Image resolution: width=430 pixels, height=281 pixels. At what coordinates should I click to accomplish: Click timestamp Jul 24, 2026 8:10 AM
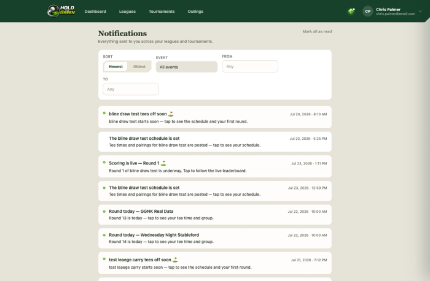point(308,114)
